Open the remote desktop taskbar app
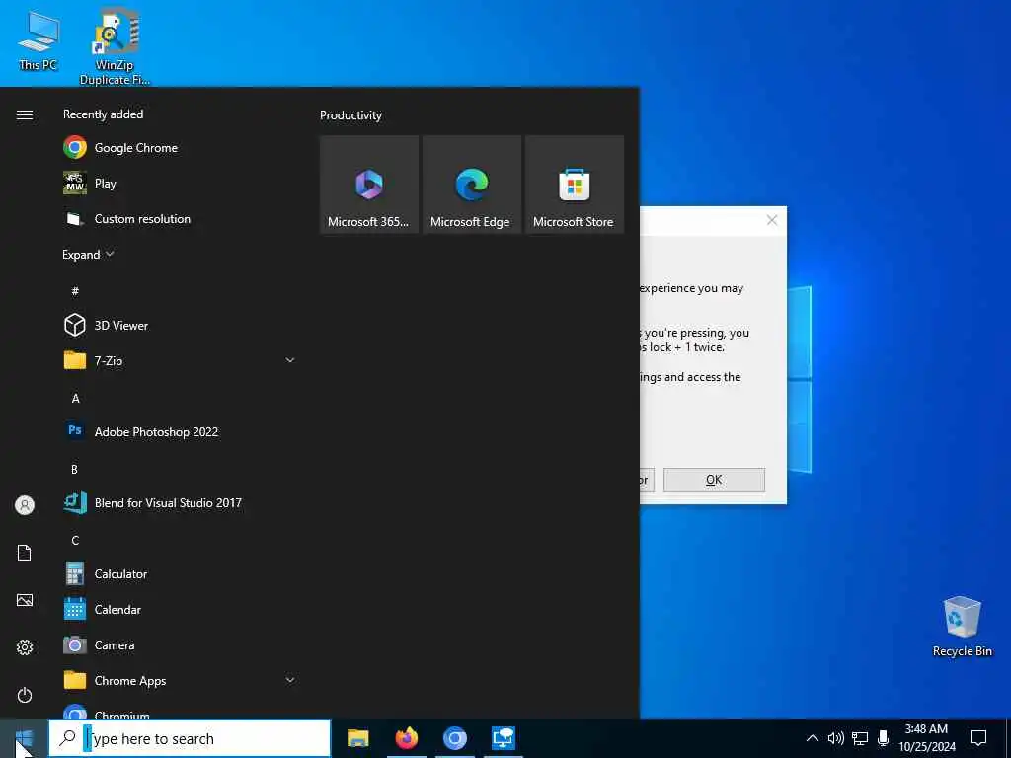 tap(503, 738)
